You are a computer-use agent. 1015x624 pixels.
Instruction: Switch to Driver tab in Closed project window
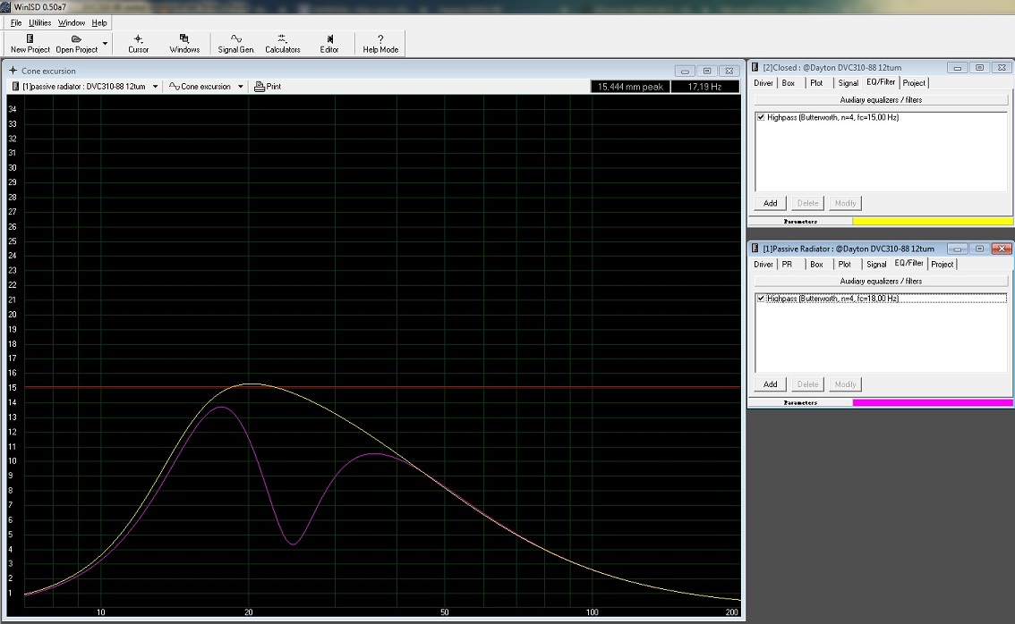click(x=763, y=83)
